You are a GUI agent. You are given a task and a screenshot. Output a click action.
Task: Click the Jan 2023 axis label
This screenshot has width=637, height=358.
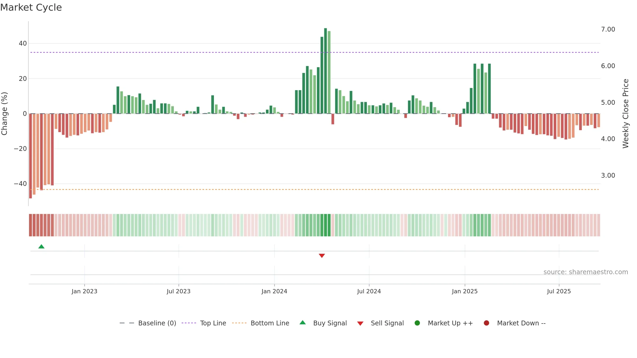pos(84,291)
